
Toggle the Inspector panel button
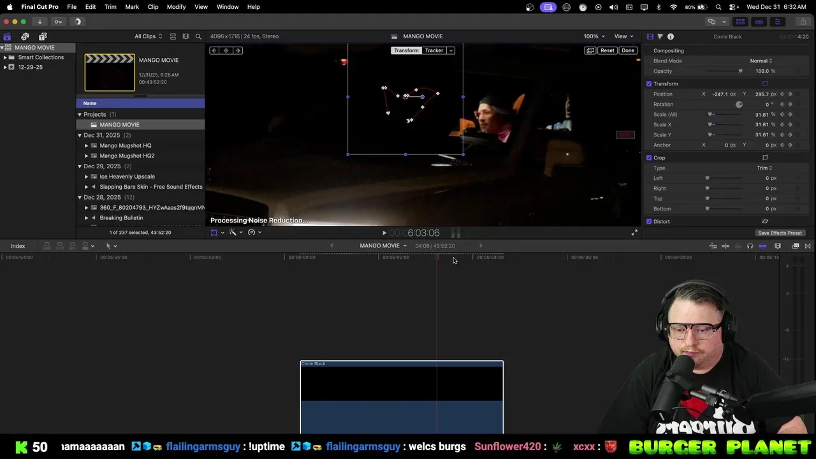[x=777, y=22]
